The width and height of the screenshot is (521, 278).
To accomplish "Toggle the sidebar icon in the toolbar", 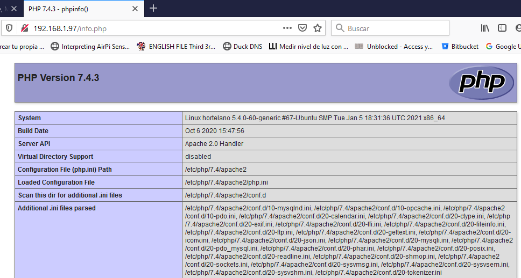I will click(502, 28).
